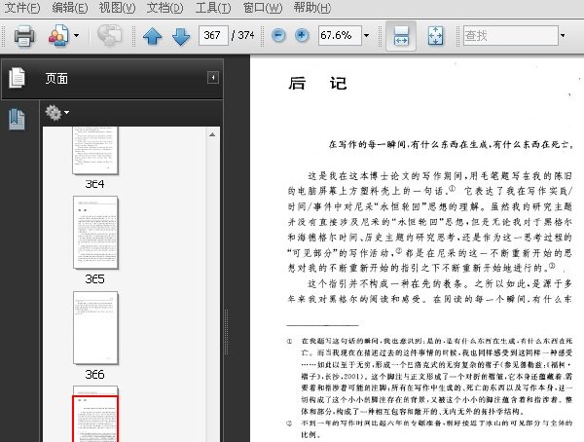The width and height of the screenshot is (584, 442).
Task: Collapse the 页面 panel with arrow button
Action: [x=213, y=78]
